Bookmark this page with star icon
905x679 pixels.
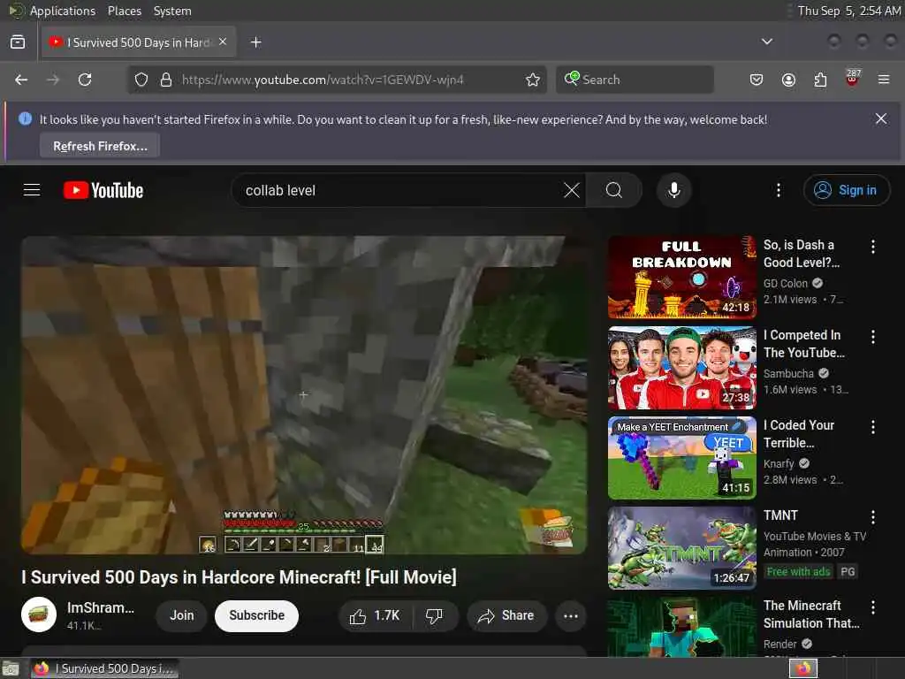533,80
